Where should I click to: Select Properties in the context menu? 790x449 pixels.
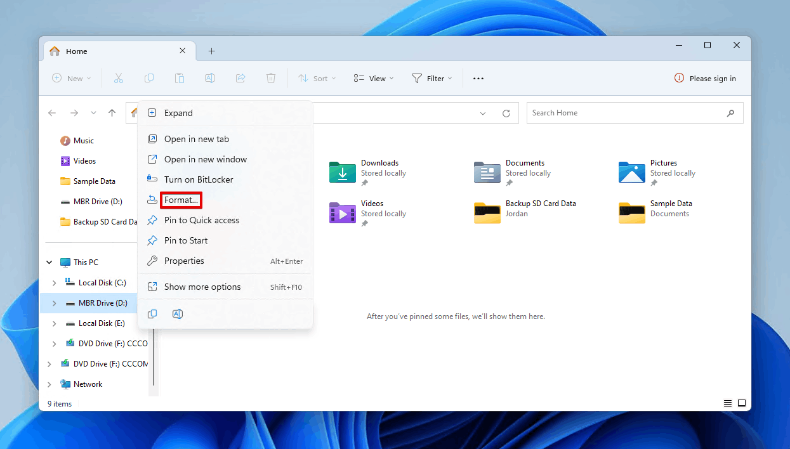(x=184, y=261)
